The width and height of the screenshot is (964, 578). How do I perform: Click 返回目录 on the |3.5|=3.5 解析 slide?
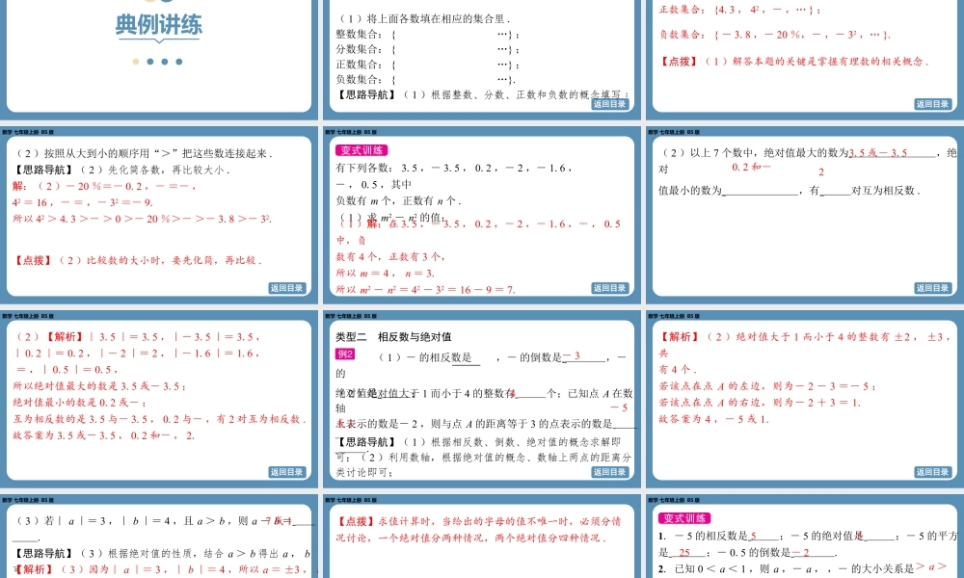pos(286,472)
